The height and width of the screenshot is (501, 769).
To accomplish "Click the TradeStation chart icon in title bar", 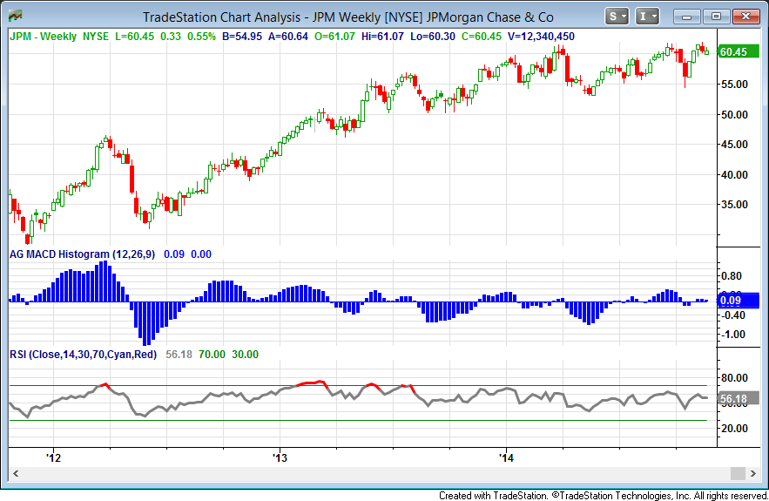I will point(15,17).
